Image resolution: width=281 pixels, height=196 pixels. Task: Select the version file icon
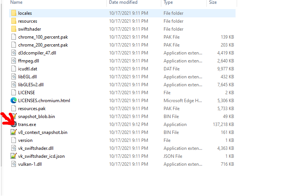(14, 140)
